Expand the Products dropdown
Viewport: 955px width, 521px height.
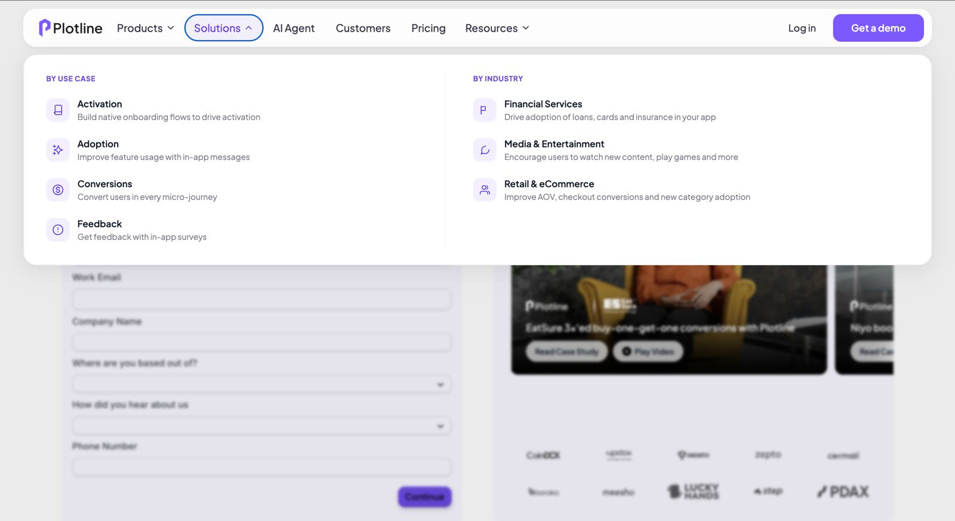pos(146,28)
